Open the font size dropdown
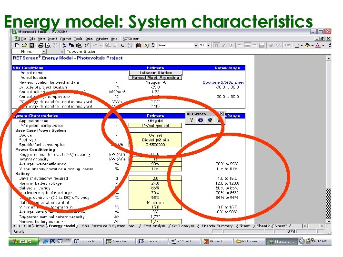This screenshot has height=257, width=343. (x=208, y=46)
